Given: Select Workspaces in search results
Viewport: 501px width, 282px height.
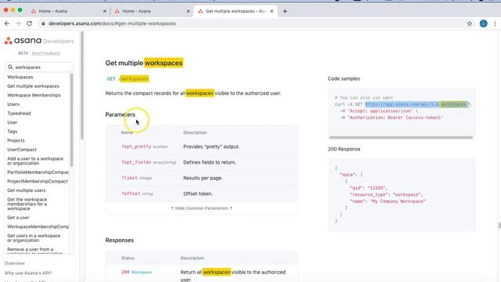Looking at the screenshot, I should pos(20,77).
